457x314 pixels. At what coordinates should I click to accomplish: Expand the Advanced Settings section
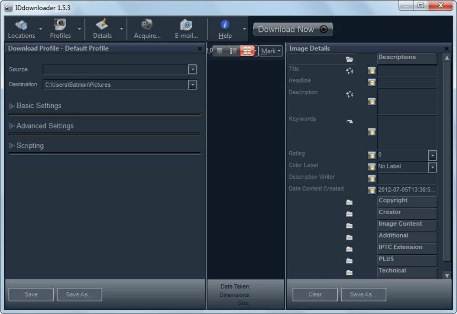tap(42, 126)
